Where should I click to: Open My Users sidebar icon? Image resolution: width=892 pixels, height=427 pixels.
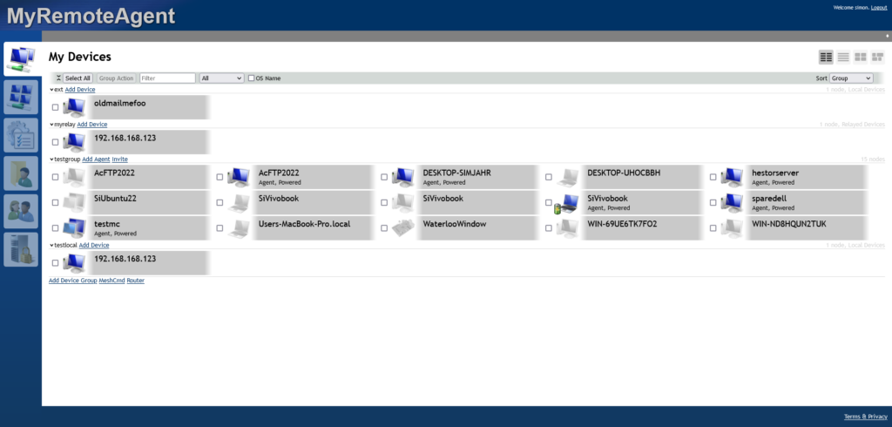click(x=21, y=212)
